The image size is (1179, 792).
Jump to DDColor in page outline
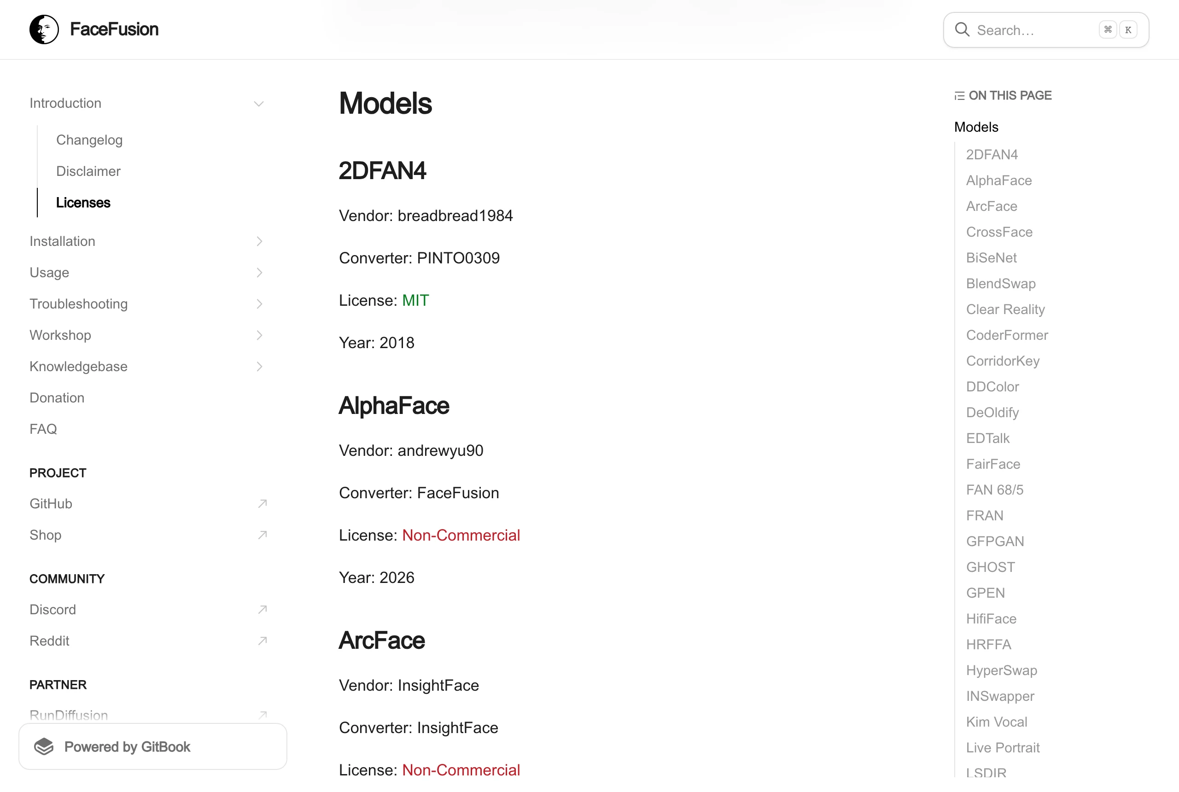(x=992, y=386)
